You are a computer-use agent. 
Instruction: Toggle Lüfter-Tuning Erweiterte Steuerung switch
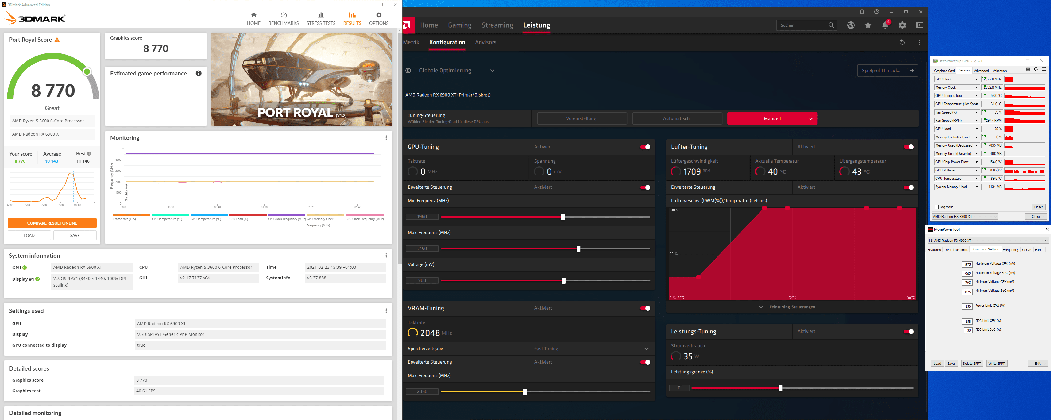tap(908, 187)
